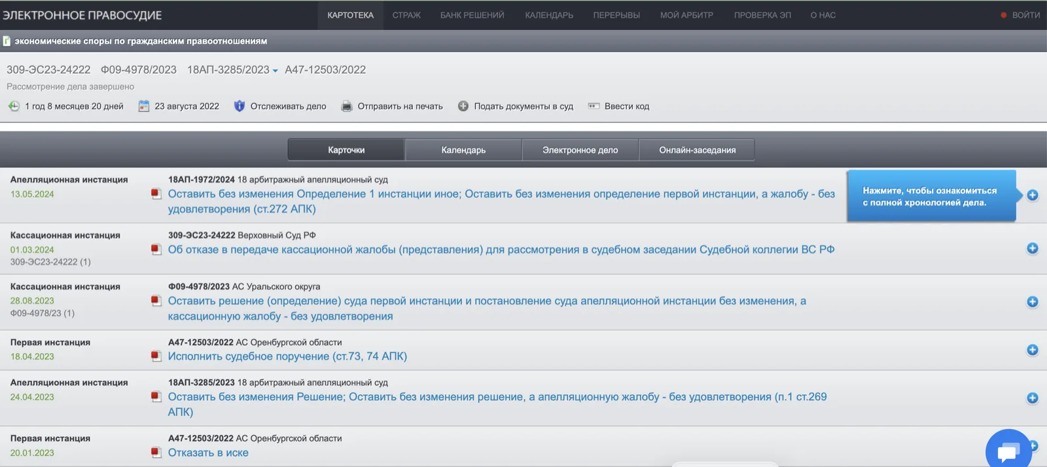Click the calendar icon next to 23 августа 2022
This screenshot has height=467, width=1047.
pyautogui.click(x=144, y=106)
